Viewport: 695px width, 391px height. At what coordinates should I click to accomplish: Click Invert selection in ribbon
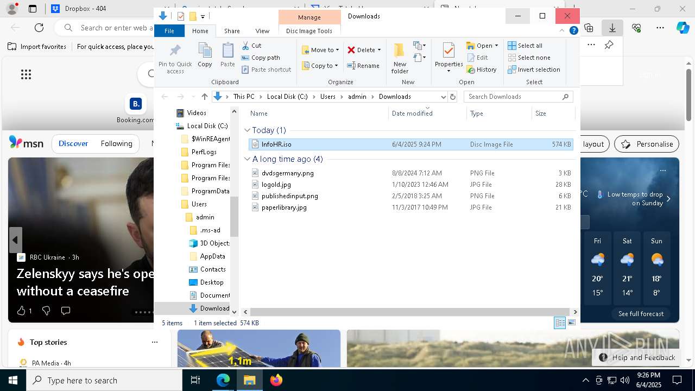[x=534, y=70]
